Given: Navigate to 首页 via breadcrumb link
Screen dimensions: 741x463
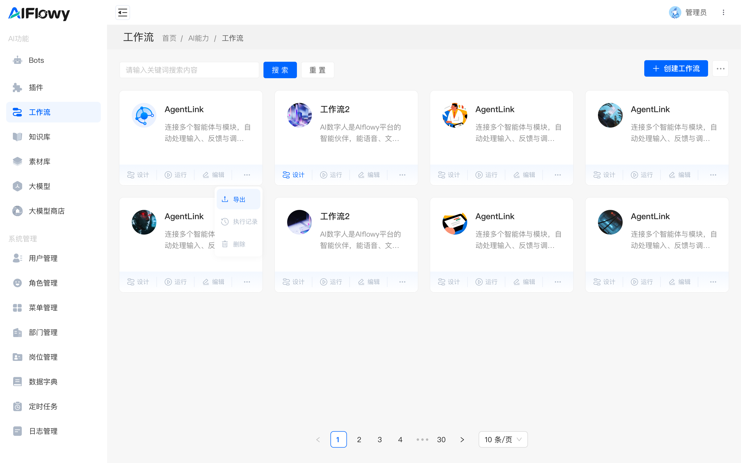Looking at the screenshot, I should (x=169, y=38).
